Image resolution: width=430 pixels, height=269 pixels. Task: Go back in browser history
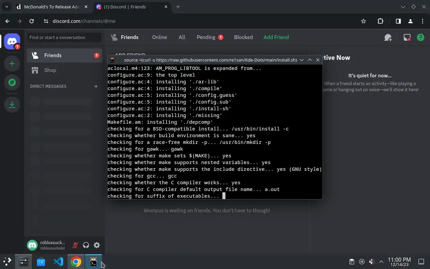click(7, 21)
